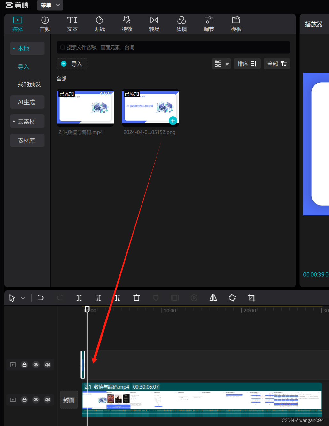
Task: Switch to the 调节 adjustment tab
Action: [x=209, y=24]
